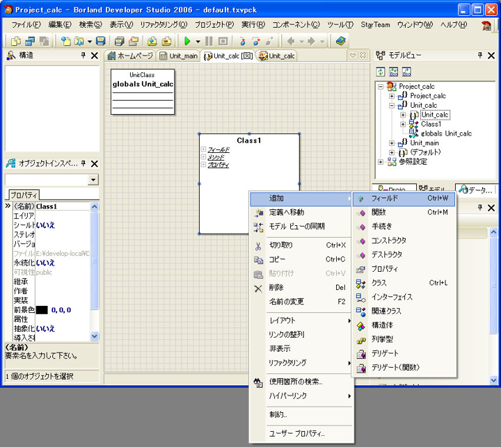Image resolution: width=501 pixels, height=447 pixels.
Task: Switch to the Unit_main tab
Action: click(x=179, y=56)
